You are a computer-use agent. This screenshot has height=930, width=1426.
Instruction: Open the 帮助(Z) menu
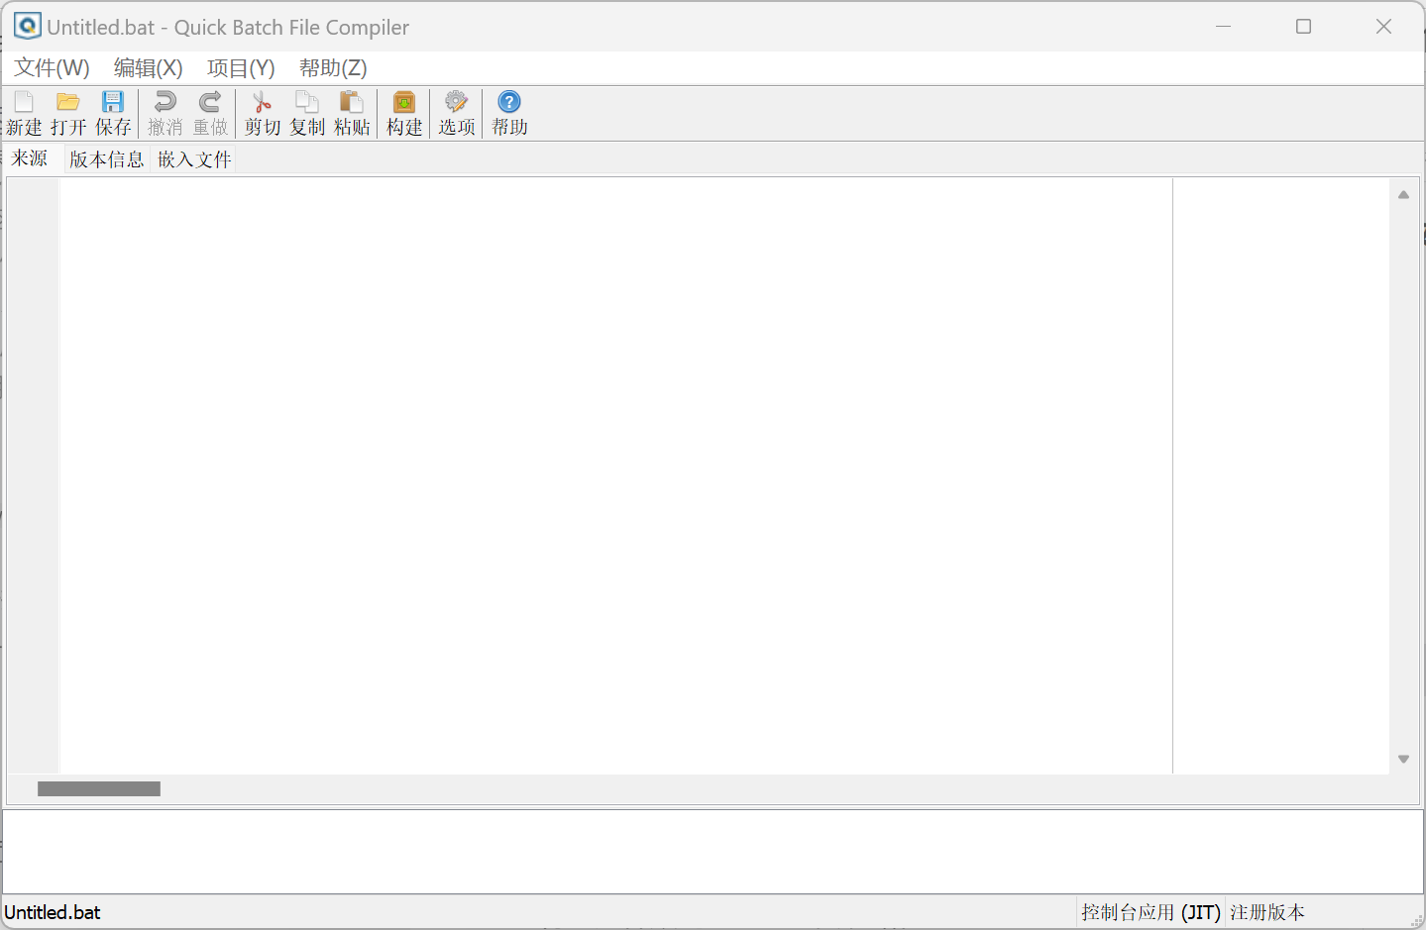(x=333, y=68)
